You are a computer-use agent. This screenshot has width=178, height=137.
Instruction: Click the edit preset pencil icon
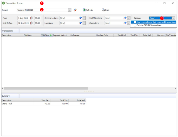(x=75, y=10)
